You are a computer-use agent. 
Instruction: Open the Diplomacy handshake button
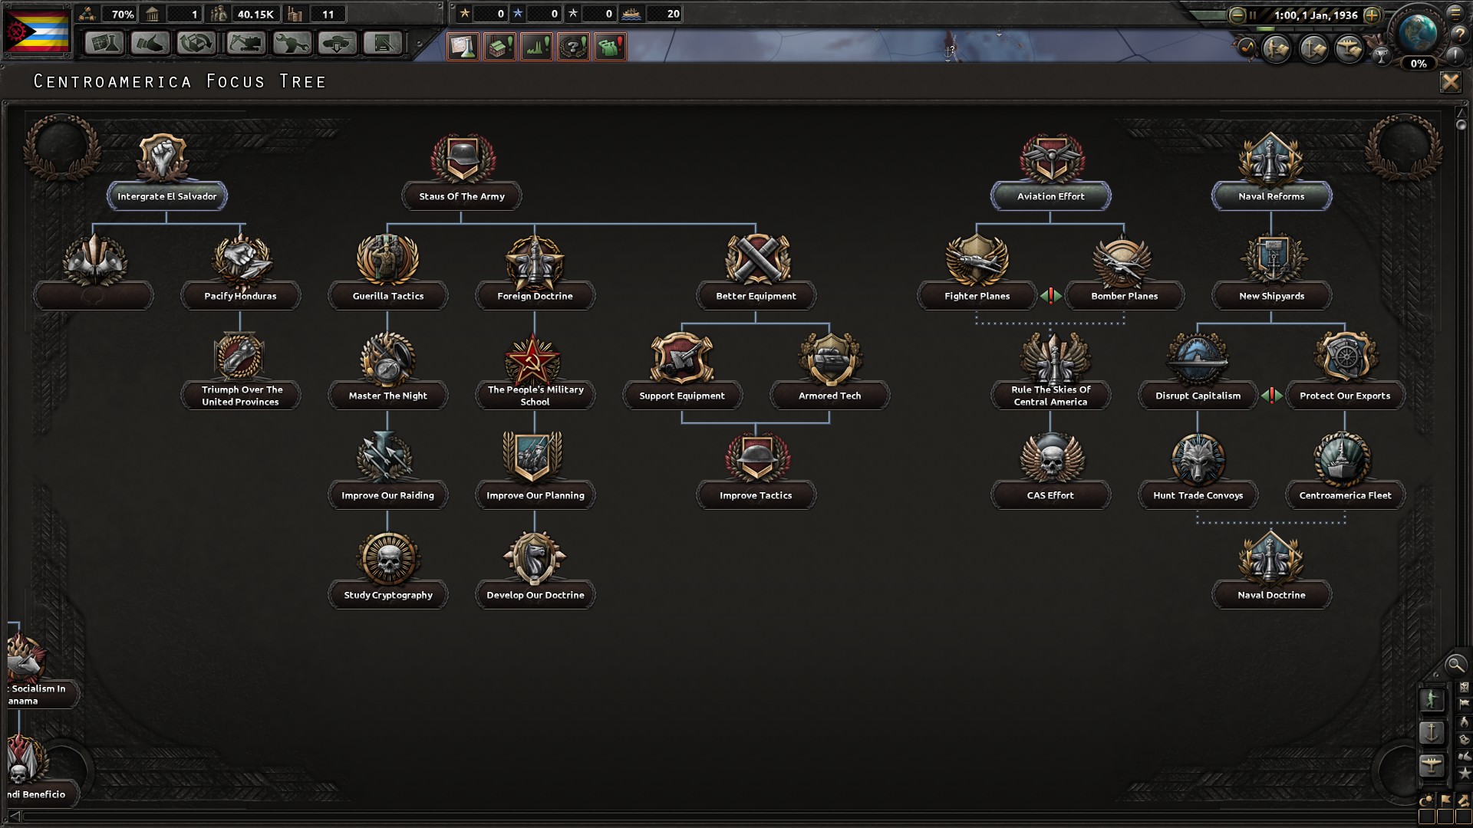tap(150, 44)
